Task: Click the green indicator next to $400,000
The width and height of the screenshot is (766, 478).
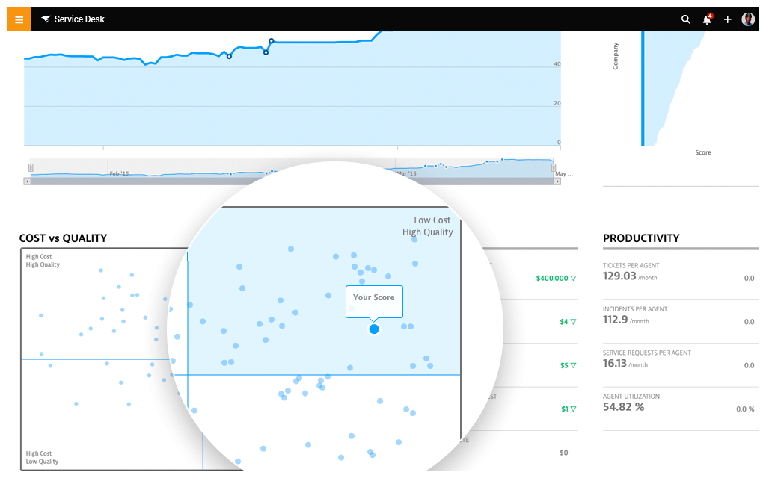Action: click(x=574, y=277)
